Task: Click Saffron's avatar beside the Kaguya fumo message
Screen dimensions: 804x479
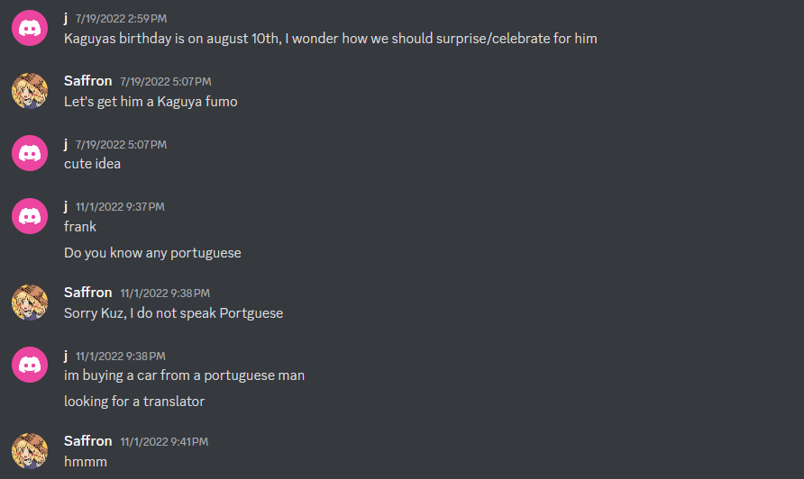Action: (x=30, y=91)
